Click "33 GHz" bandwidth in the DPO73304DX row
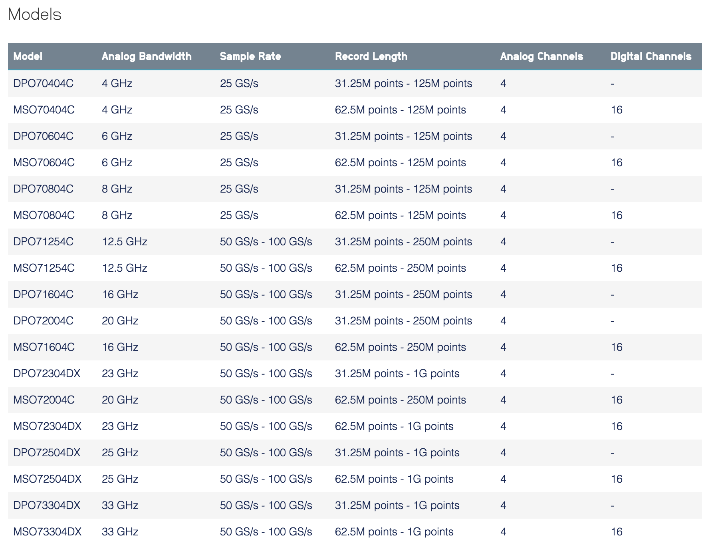 [120, 505]
